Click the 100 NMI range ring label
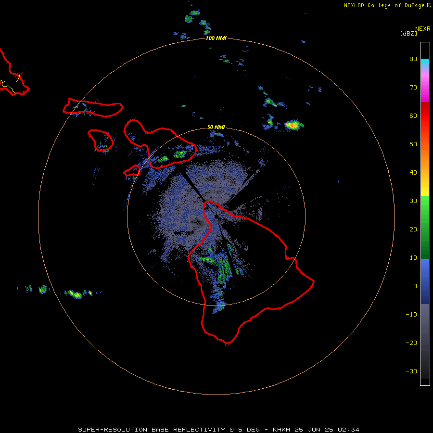The height and width of the screenshot is (433, 433). click(x=216, y=38)
